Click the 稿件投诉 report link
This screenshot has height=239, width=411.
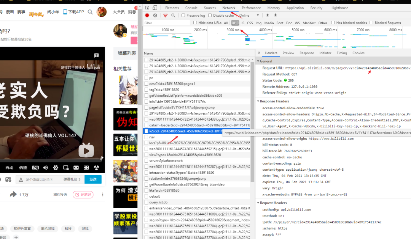[60, 195]
